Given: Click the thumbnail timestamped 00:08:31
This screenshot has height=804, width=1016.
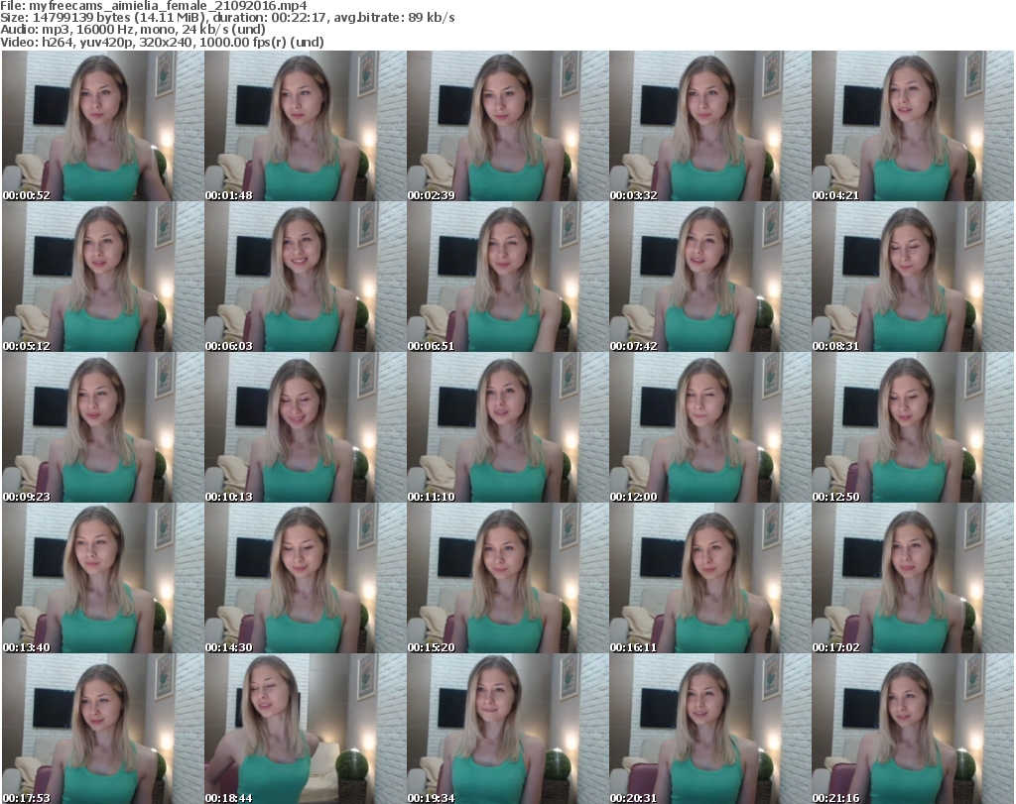Looking at the screenshot, I should 913,277.
